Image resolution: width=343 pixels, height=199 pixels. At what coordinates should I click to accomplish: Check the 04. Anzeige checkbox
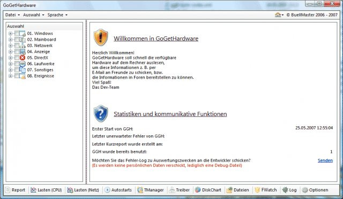(17, 51)
